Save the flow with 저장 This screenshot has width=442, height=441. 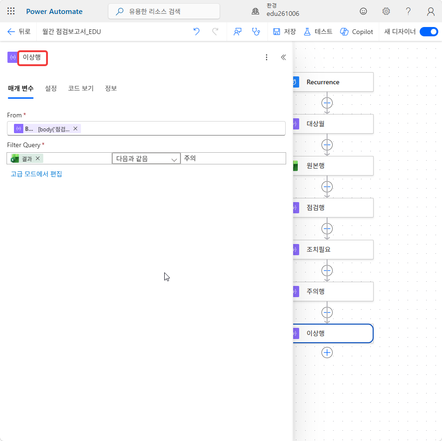(284, 32)
